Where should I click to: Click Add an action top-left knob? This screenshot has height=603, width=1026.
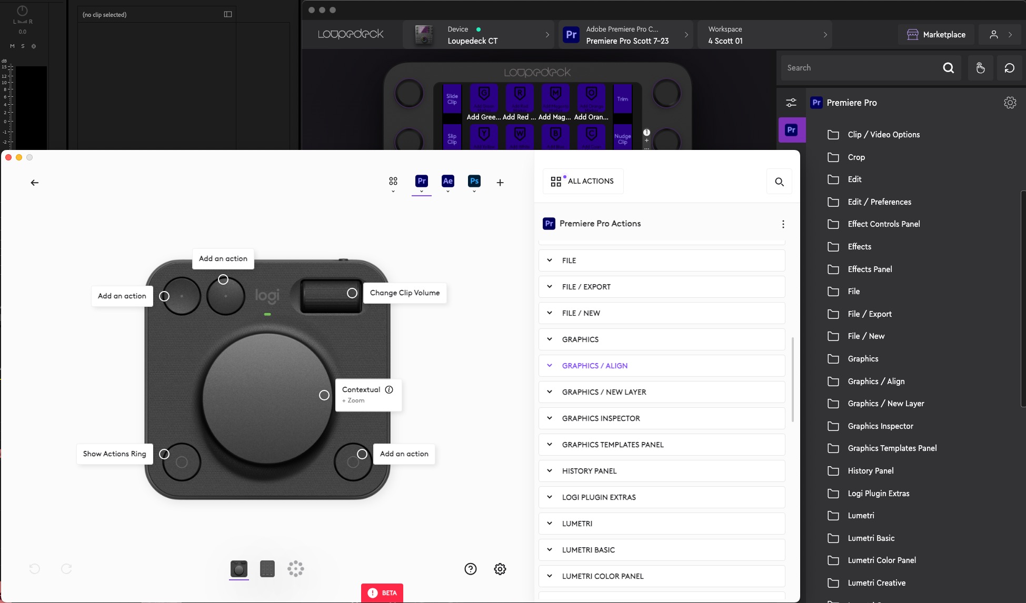point(164,295)
